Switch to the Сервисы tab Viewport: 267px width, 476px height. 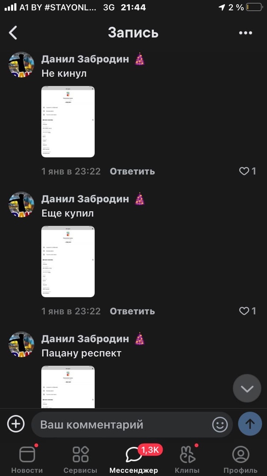click(x=80, y=459)
